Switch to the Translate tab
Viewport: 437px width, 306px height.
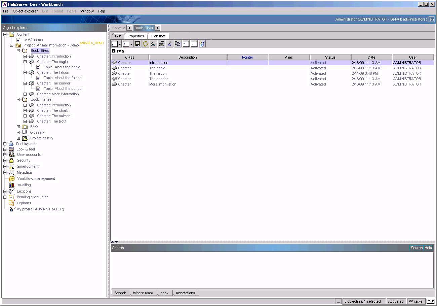click(x=158, y=36)
